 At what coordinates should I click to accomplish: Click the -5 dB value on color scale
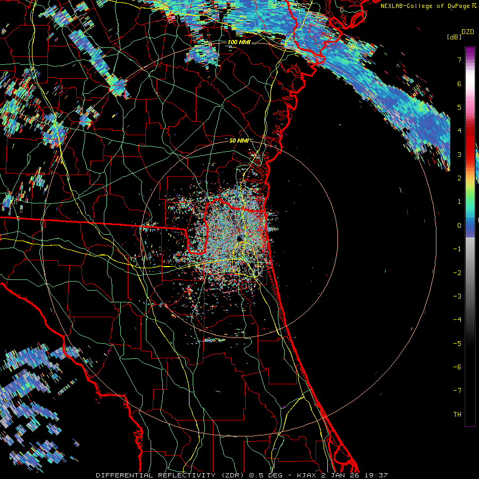point(457,344)
